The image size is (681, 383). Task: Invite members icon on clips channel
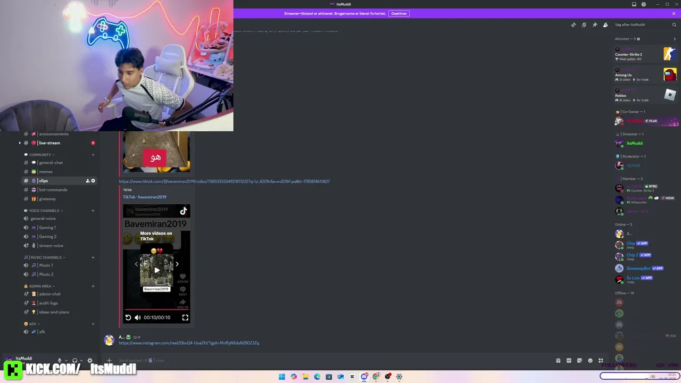(88, 181)
